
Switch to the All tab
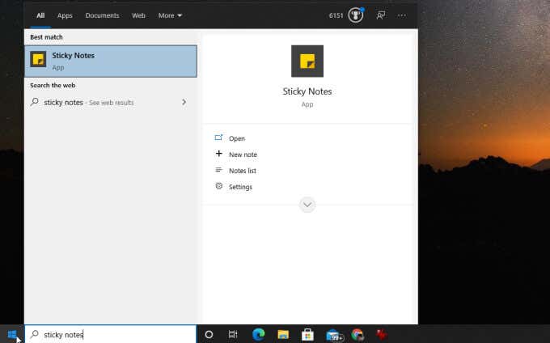40,15
